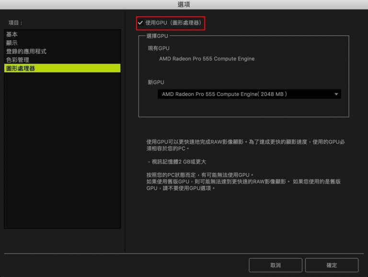Select the highlighted 圖形處理器 item

tap(20, 69)
